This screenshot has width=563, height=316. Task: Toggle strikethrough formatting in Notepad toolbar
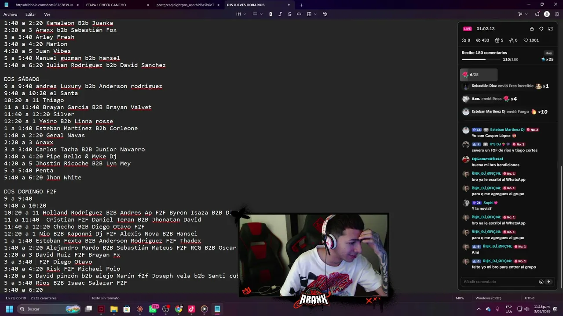click(x=289, y=14)
